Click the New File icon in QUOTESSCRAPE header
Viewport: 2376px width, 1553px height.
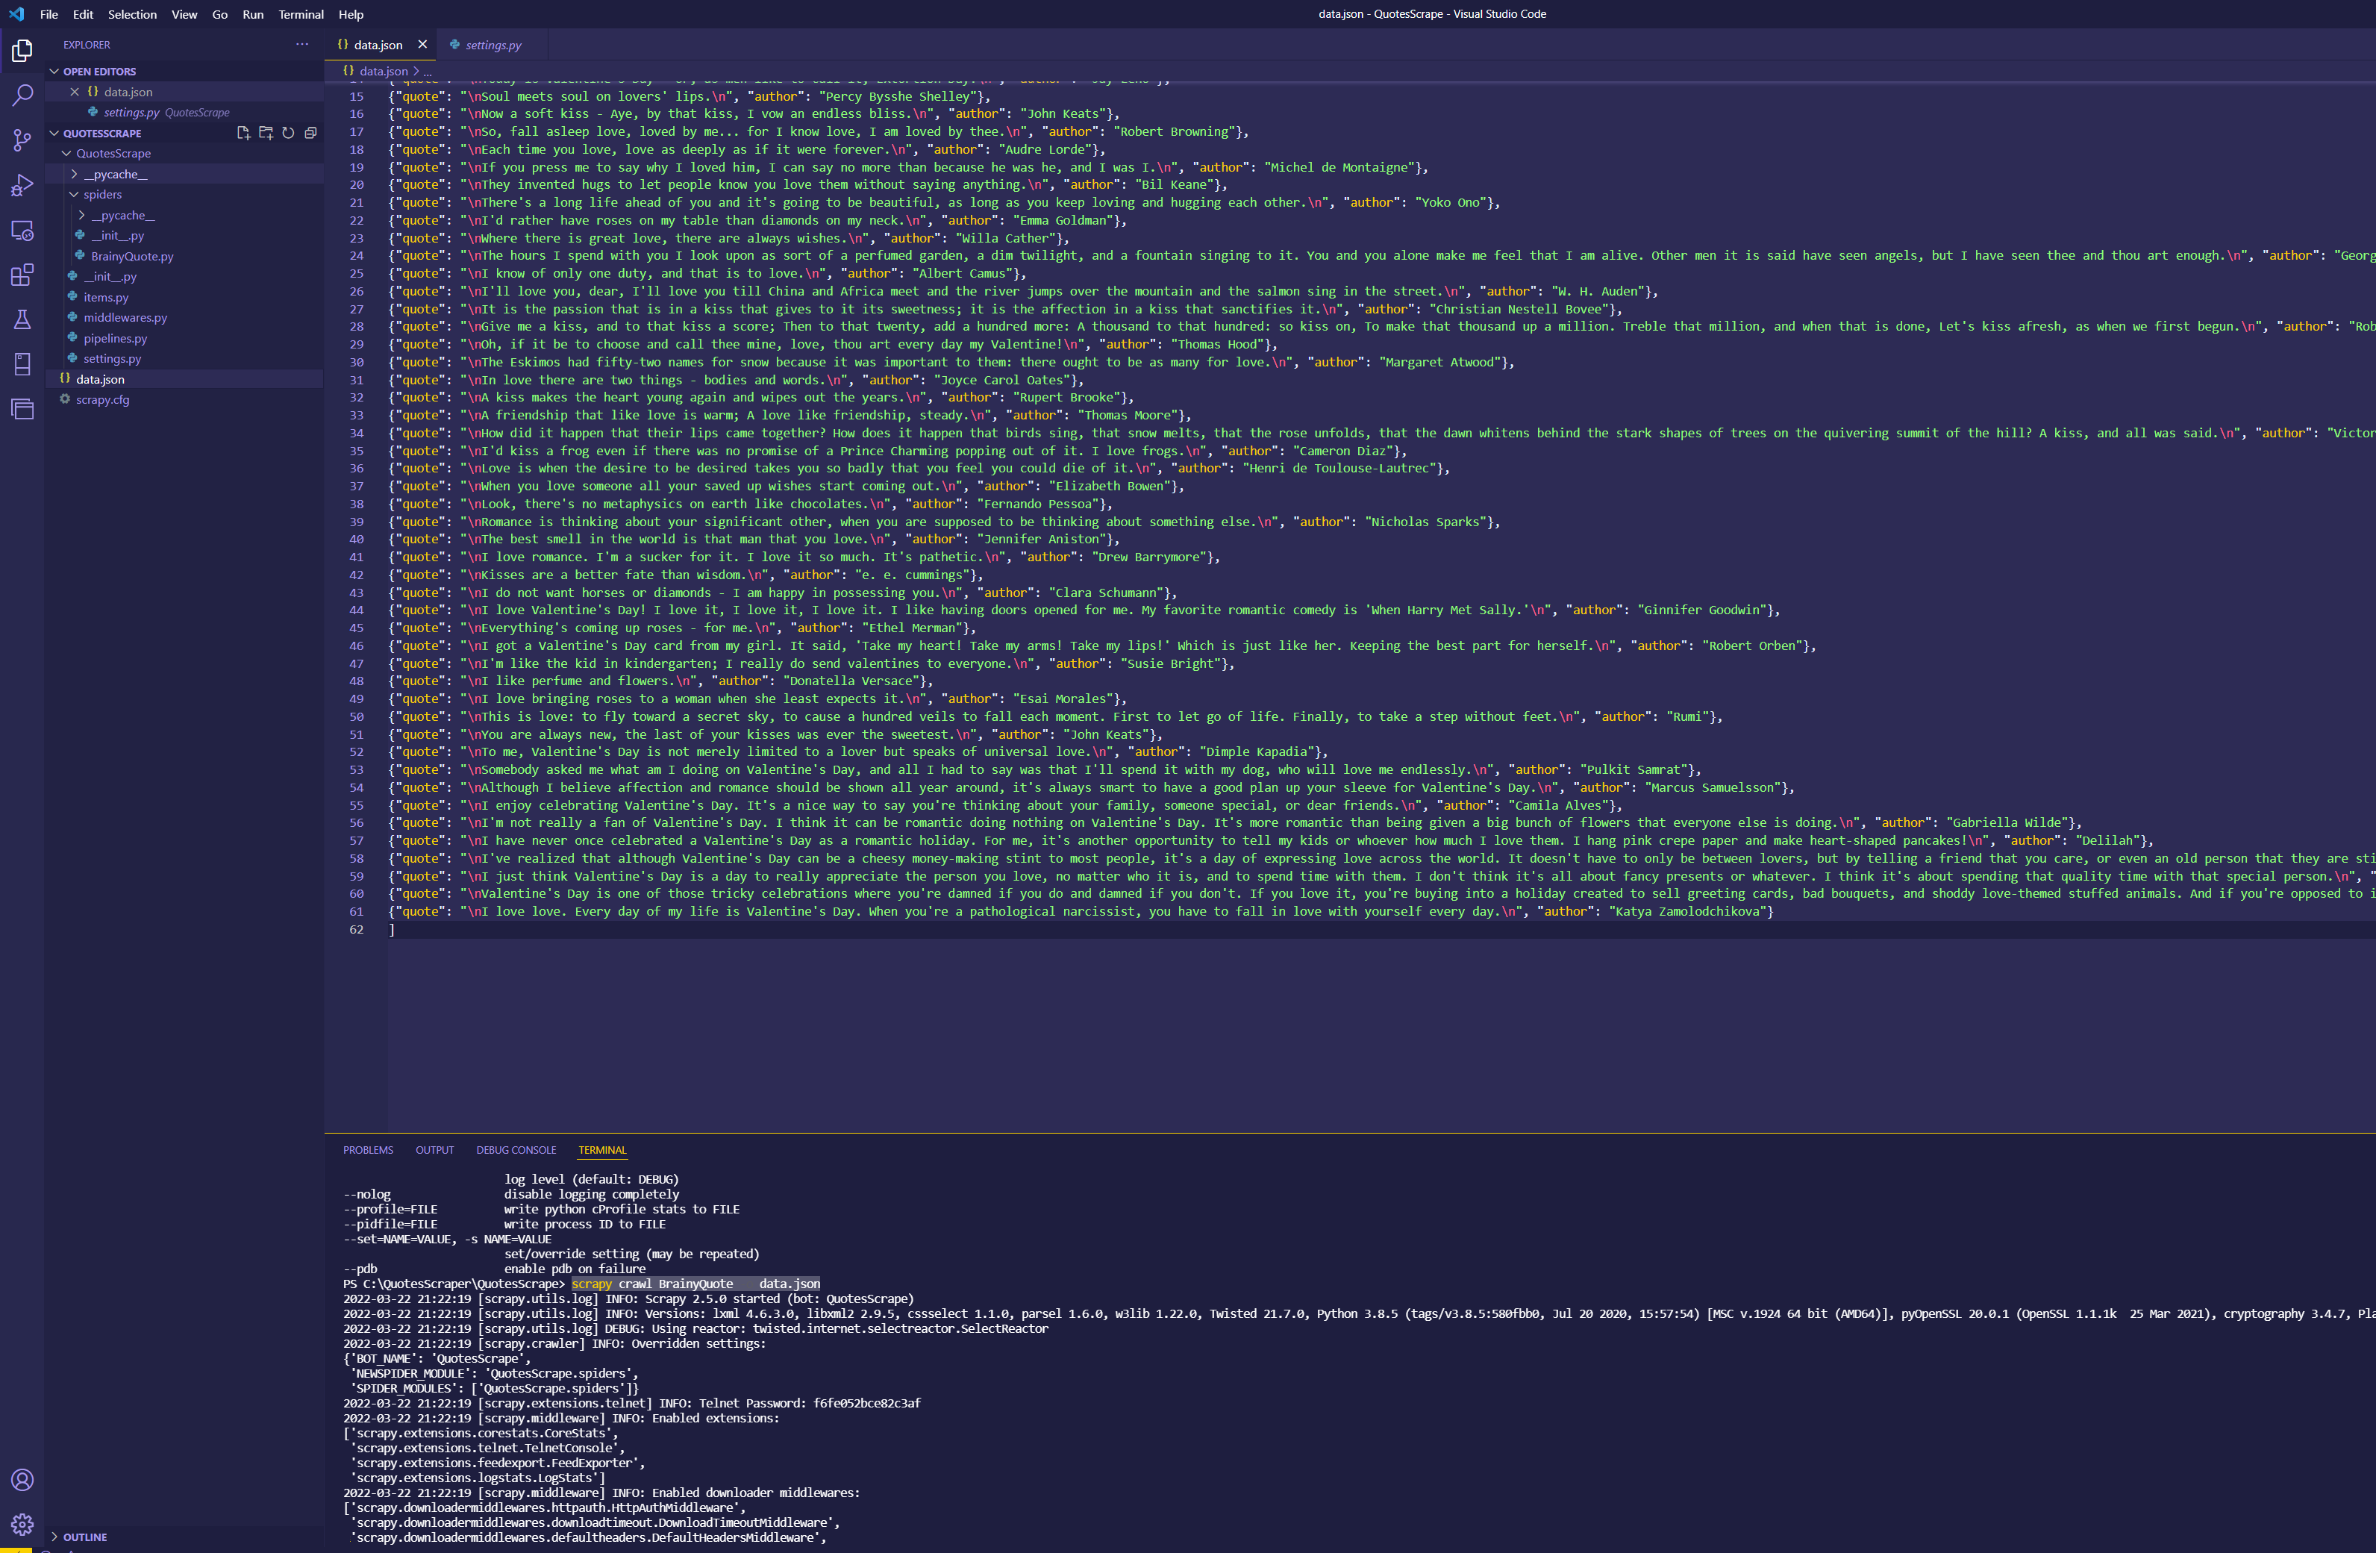(243, 133)
